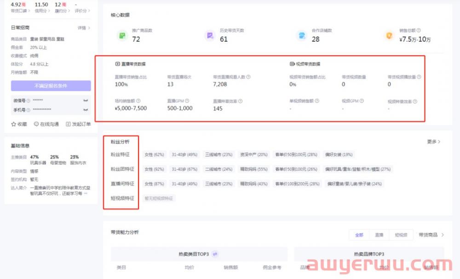Viewport: 460px width, 279px height.
Task: Click swap icon beside 热卖类目TOP3
Action: coord(215,254)
